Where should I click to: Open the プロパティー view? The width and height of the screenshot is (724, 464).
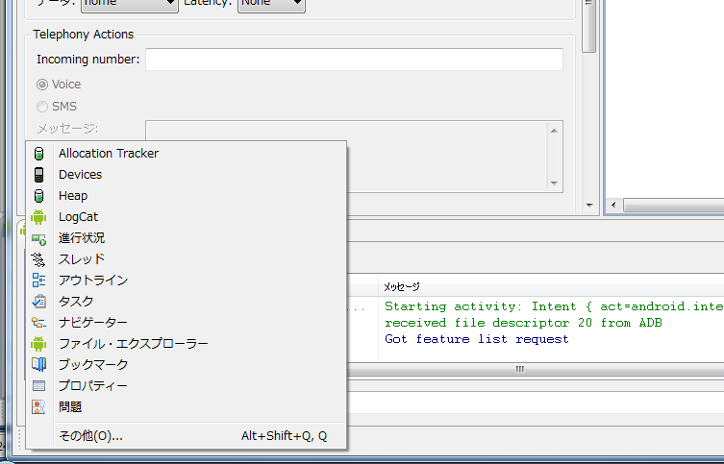(x=187, y=385)
